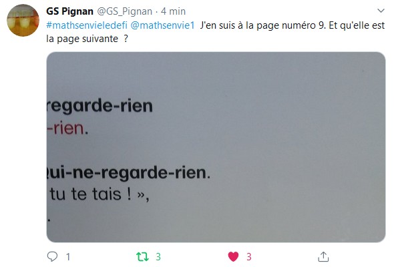Click 'regarde-rien' bold text in the photo
The width and height of the screenshot is (394, 267).
tap(100, 105)
